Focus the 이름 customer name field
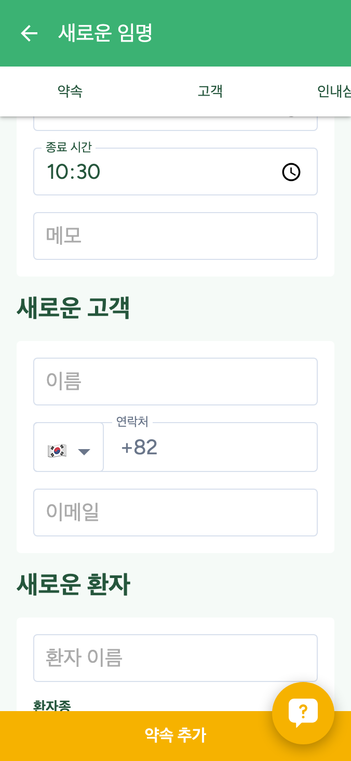Image resolution: width=351 pixels, height=761 pixels. (176, 382)
